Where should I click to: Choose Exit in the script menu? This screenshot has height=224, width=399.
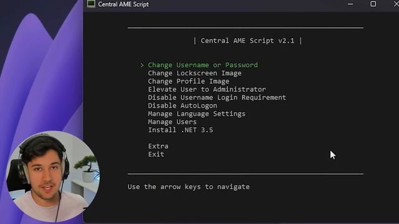[156, 154]
